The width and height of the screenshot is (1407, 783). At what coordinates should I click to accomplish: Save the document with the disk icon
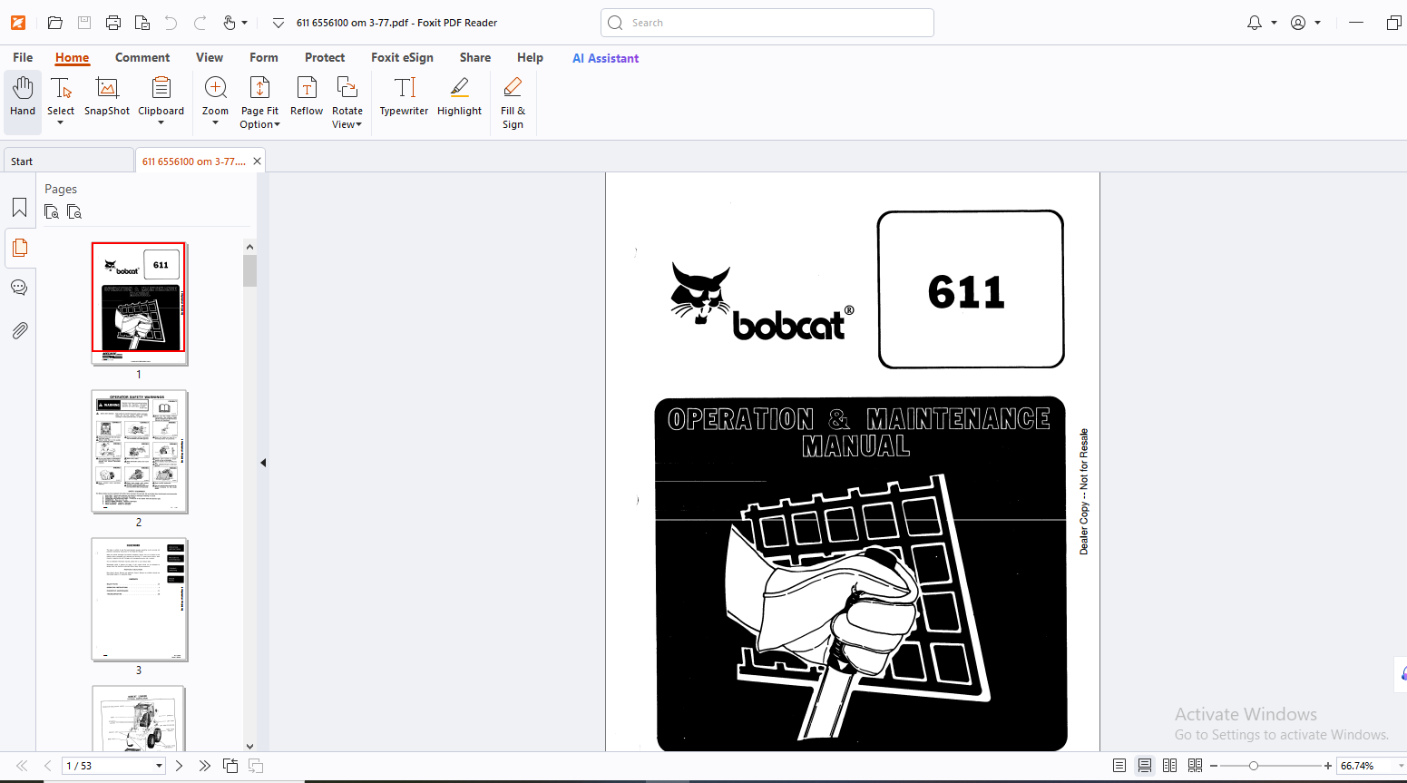point(84,23)
